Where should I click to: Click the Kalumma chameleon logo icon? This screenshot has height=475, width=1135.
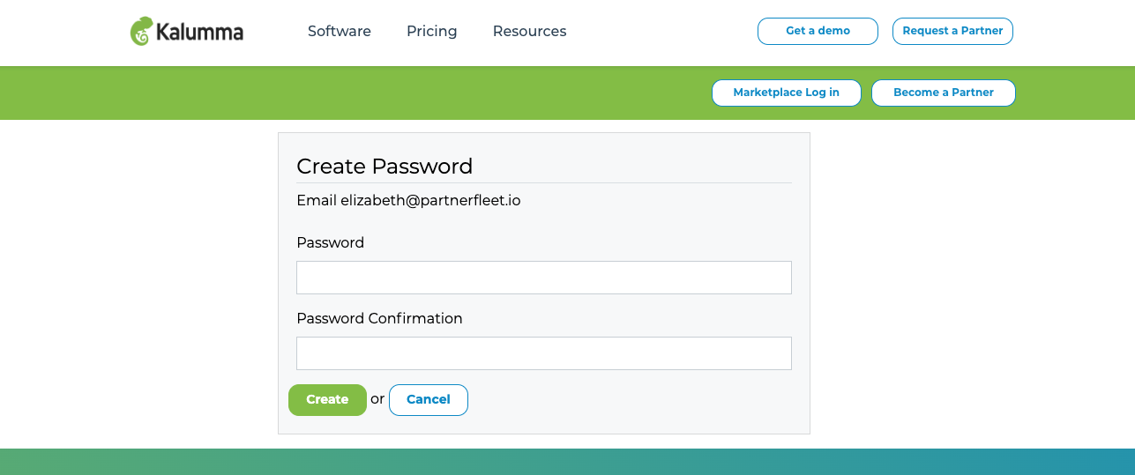(x=141, y=32)
